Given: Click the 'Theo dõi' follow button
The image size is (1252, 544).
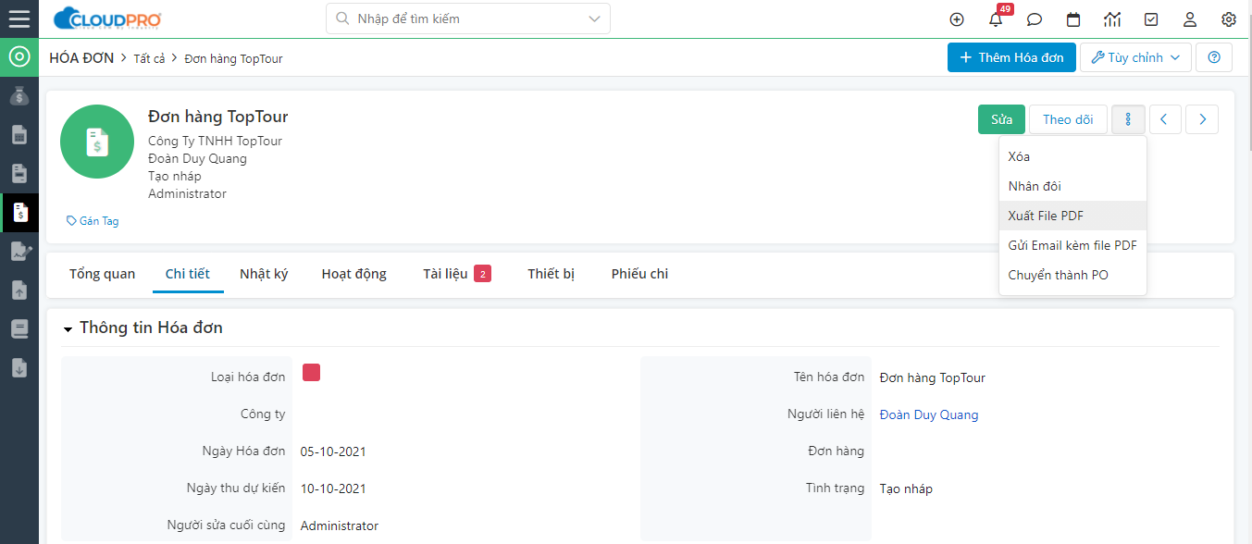Looking at the screenshot, I should [x=1068, y=119].
